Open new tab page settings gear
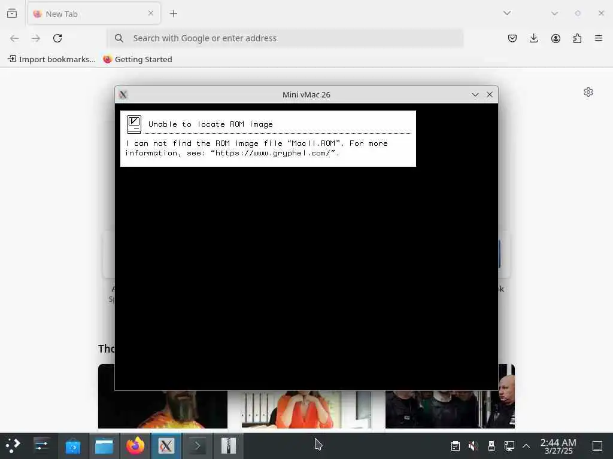The image size is (613, 459). pyautogui.click(x=588, y=92)
